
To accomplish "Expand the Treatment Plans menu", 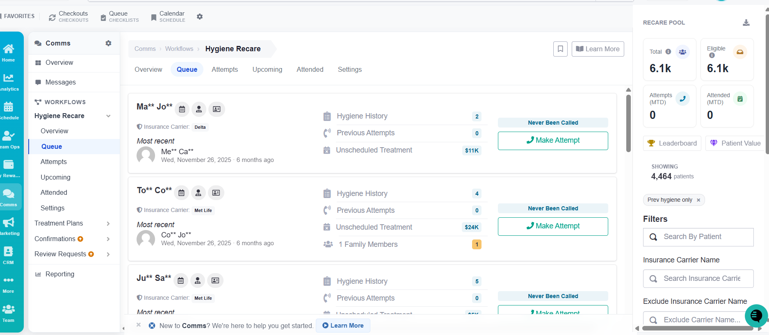I will coord(108,223).
